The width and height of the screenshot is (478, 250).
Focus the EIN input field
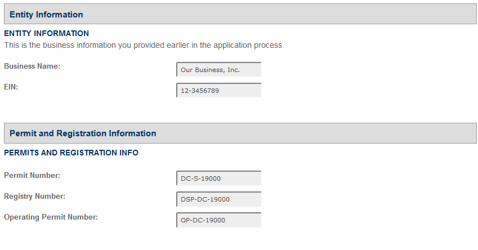pos(219,91)
